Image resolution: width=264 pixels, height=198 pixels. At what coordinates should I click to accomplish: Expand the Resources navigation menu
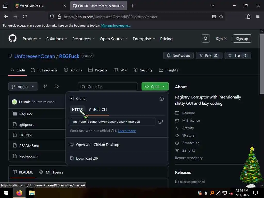point(84,39)
